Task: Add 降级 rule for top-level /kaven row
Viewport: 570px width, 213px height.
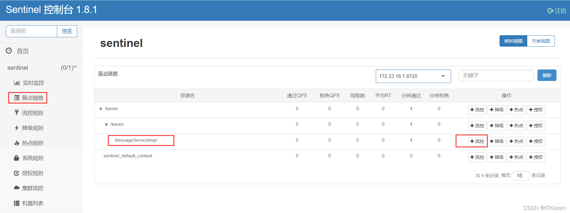Action: 497,110
